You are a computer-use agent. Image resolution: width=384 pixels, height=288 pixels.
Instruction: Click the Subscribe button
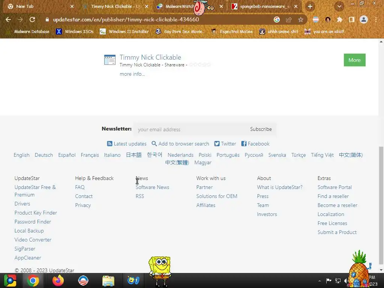[x=261, y=129]
